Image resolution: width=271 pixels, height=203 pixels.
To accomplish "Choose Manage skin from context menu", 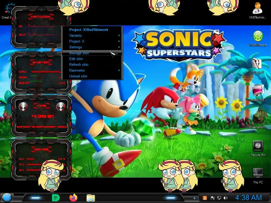I will coord(92,53).
